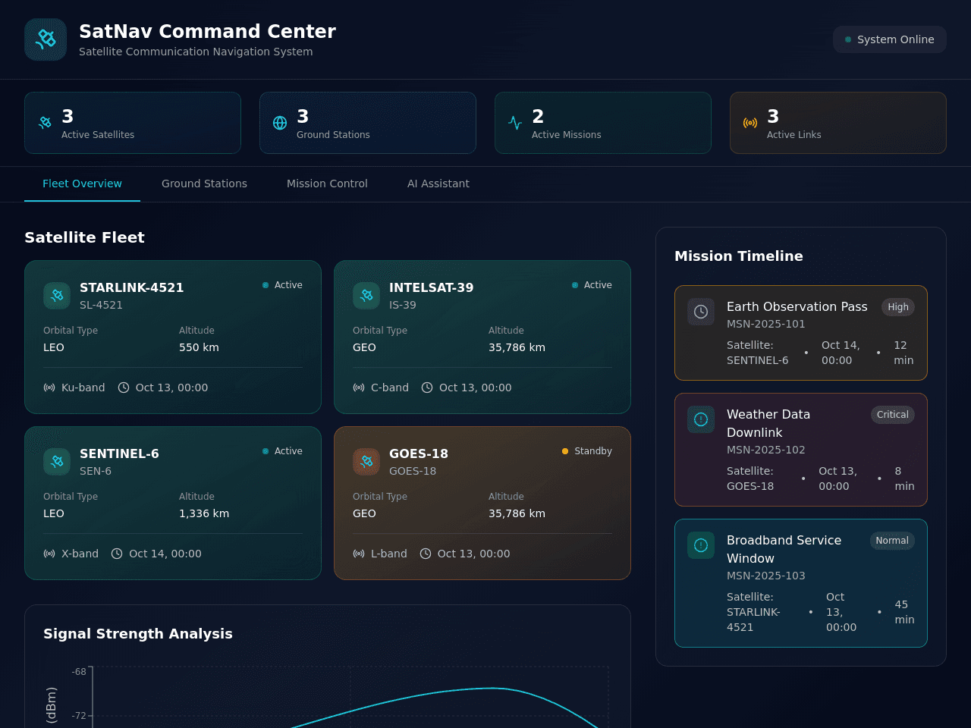The height and width of the screenshot is (728, 971).
Task: Click the Active Missions pulse icon
Action: 515,123
